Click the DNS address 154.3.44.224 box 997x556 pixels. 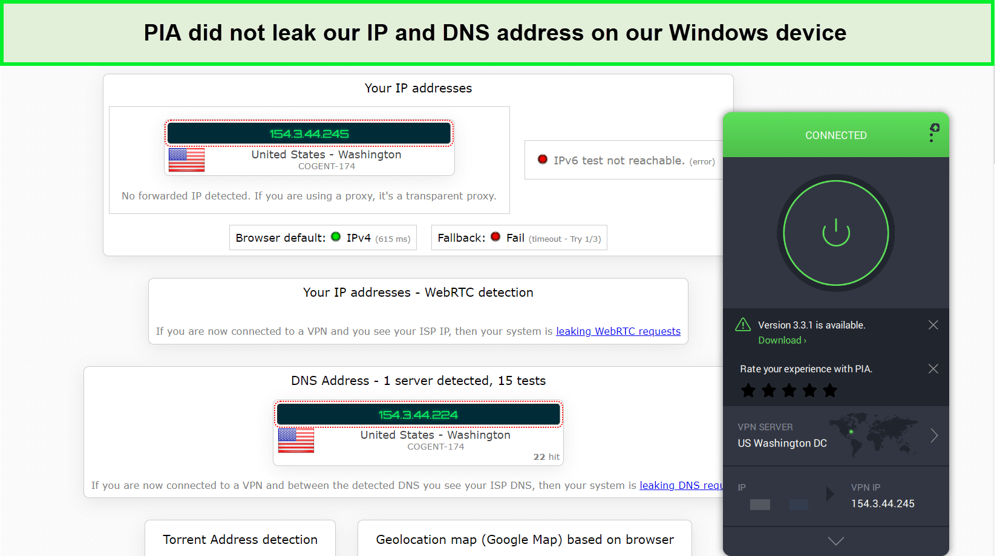[418, 415]
